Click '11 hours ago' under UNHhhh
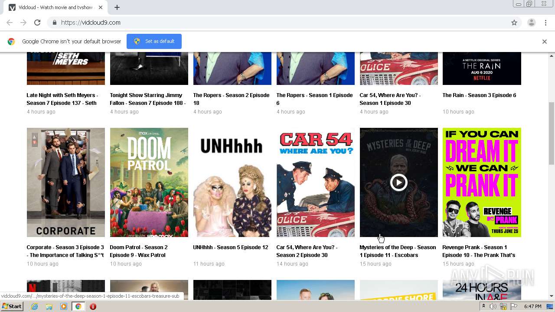Screen dimensions: 555x312 click(x=209, y=264)
